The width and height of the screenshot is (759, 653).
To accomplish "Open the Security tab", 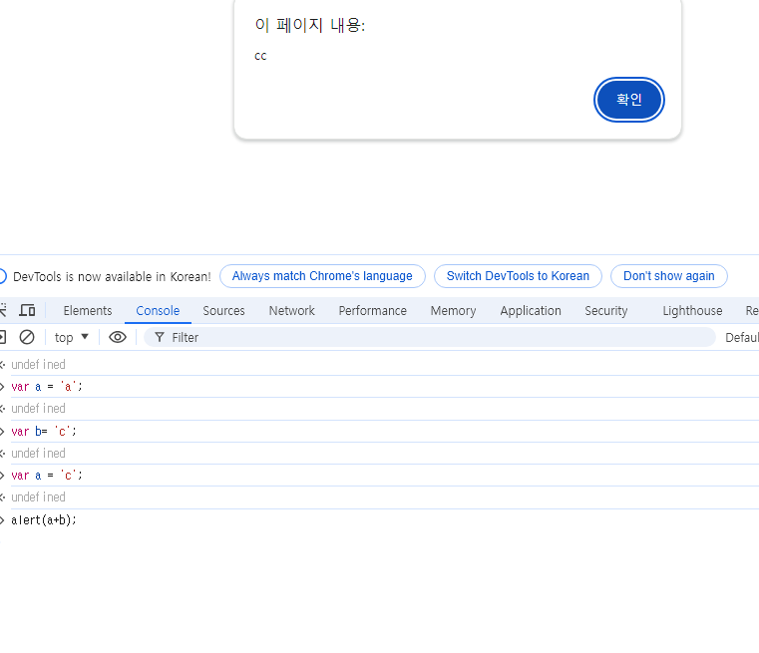I will point(606,310).
